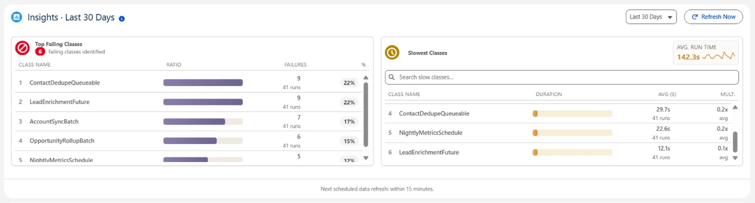The width and height of the screenshot is (755, 203).
Task: Click the gold Slowest Classes clock icon
Action: point(392,52)
